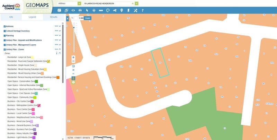Click the map pin marker icon
The width and height of the screenshot is (277, 140).
122,10
